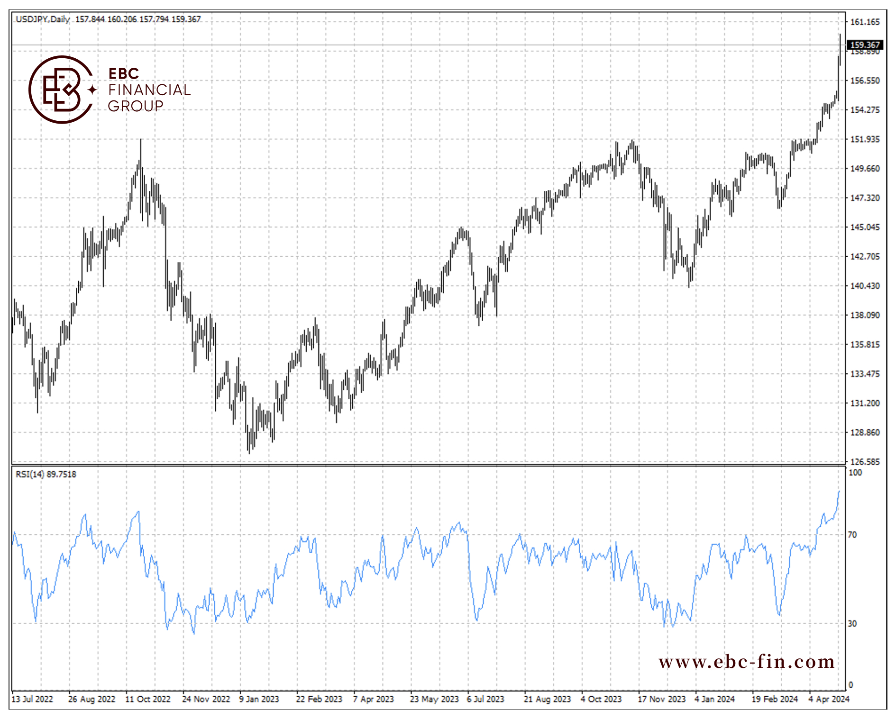
Task: Click the 161.165 price axis label
Action: tap(865, 22)
